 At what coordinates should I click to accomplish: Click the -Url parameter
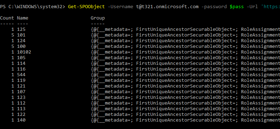[x=252, y=7]
